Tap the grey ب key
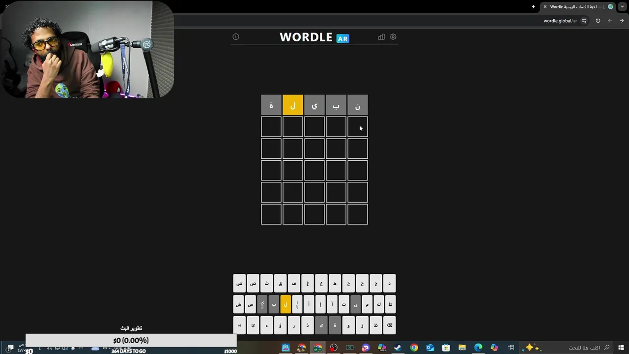629x354 pixels. pyautogui.click(x=274, y=304)
